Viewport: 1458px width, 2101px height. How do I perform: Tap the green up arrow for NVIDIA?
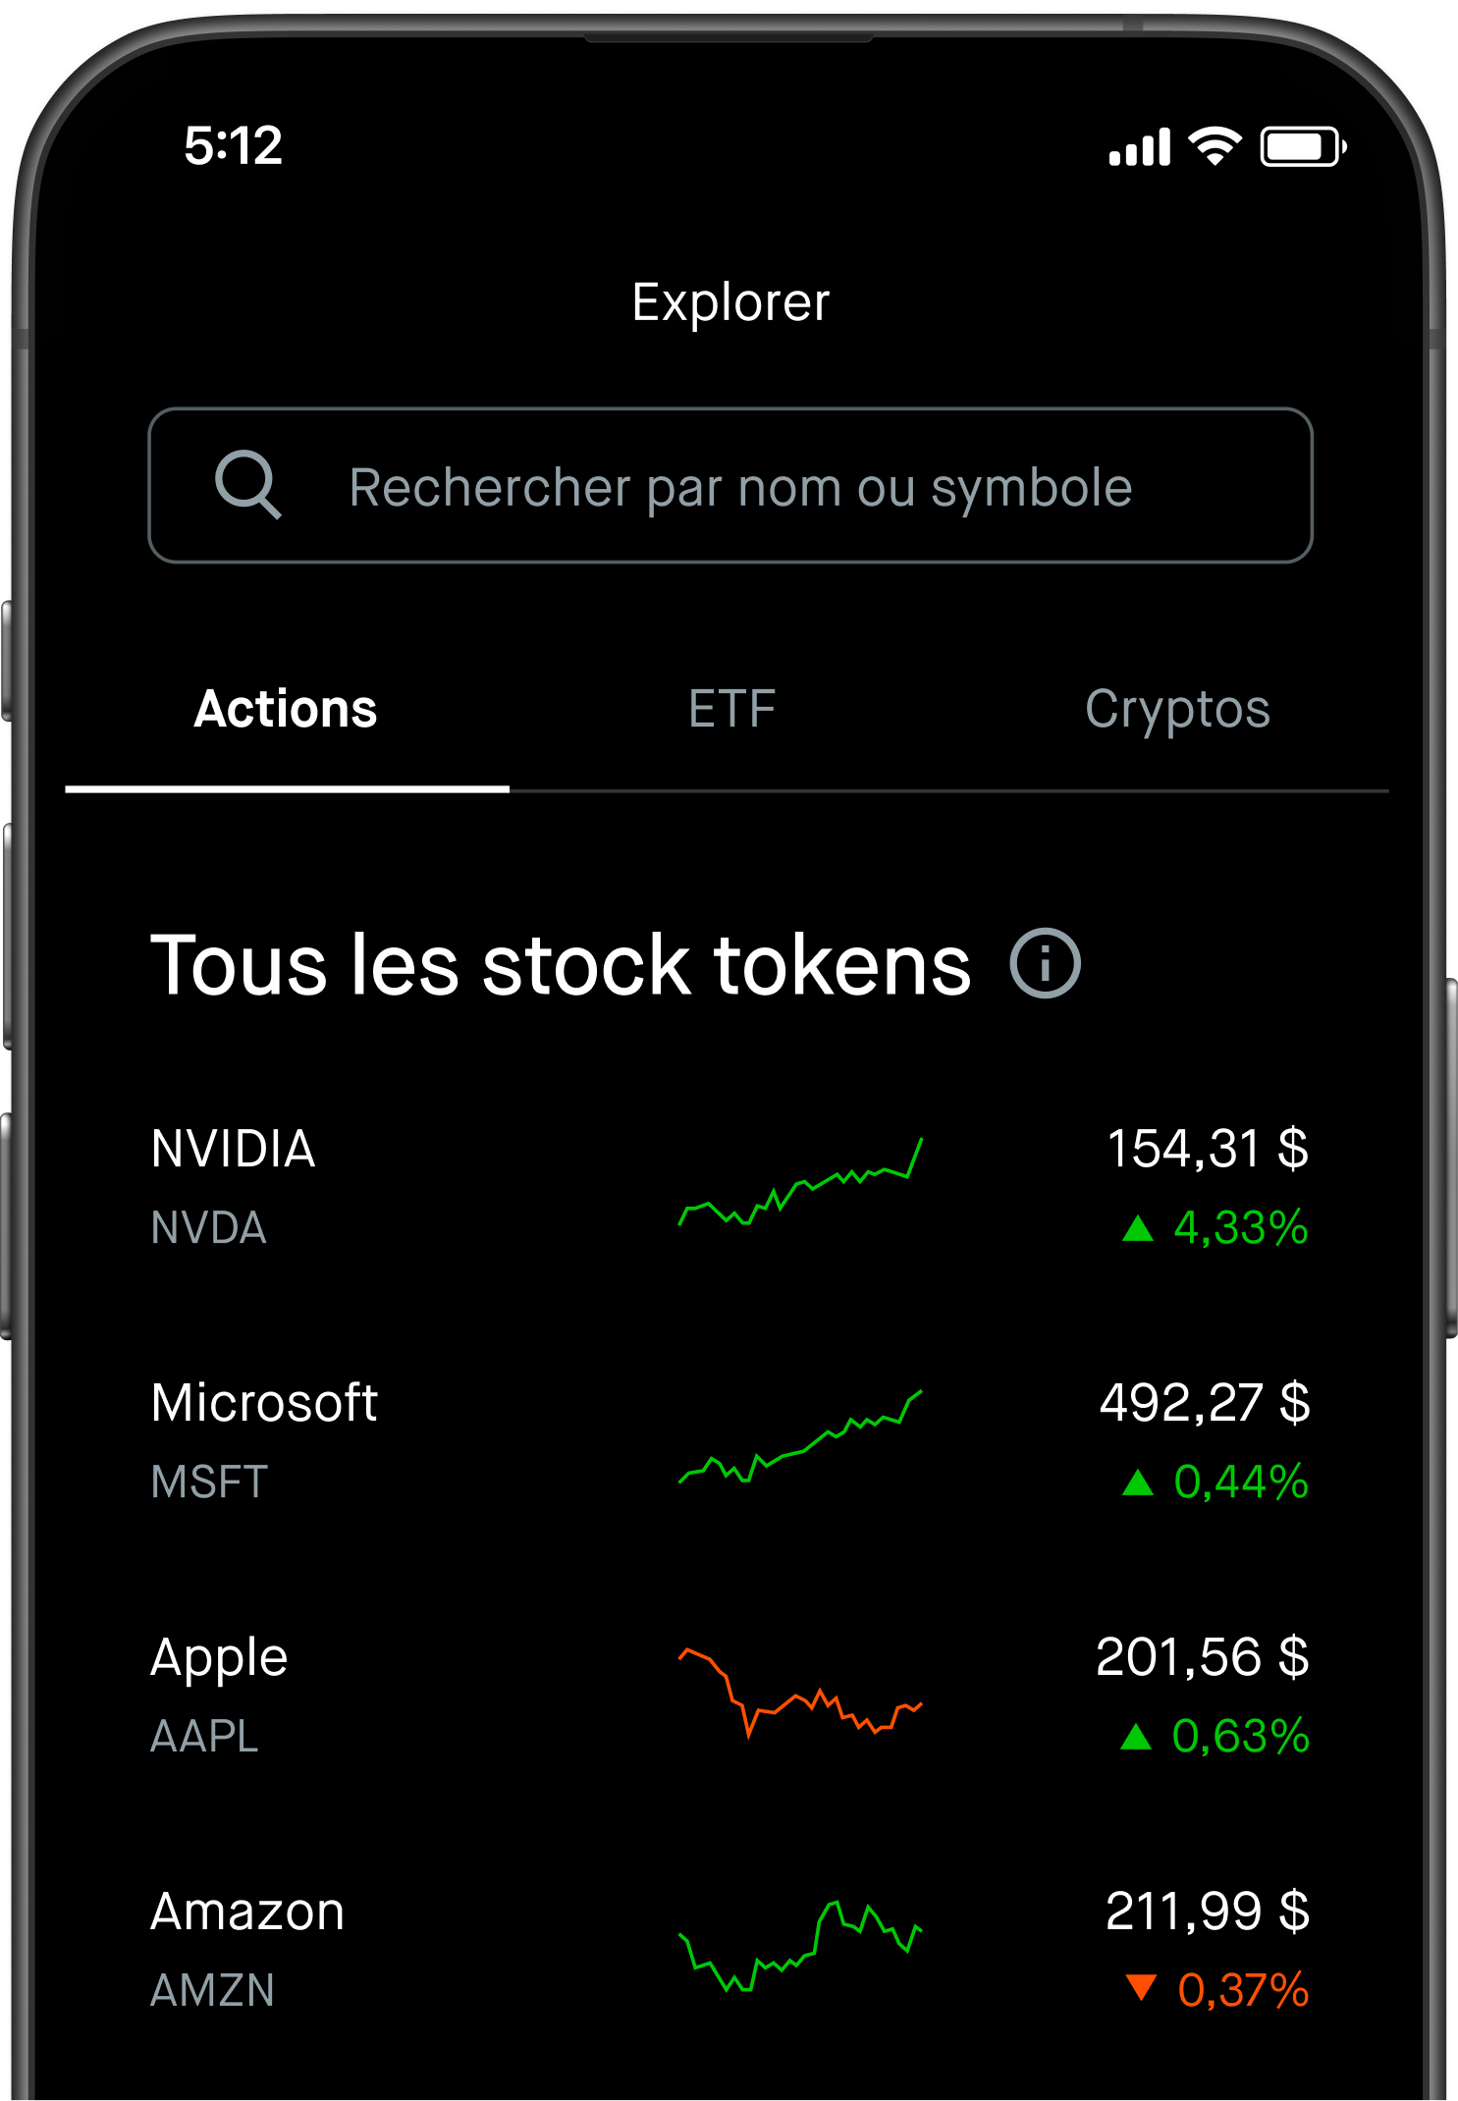point(1137,1228)
